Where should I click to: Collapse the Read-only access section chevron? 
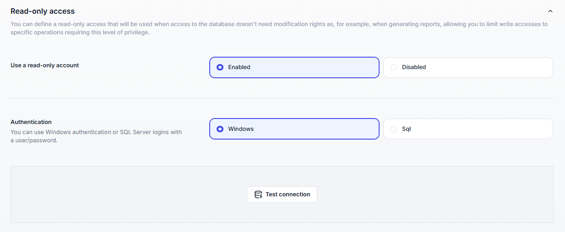tap(550, 11)
